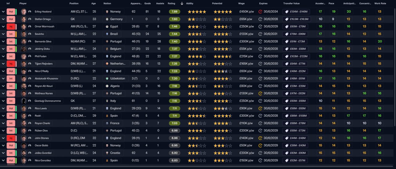396x169 pixels.
Task: Click the price tag icon in Aït-Nouri's transfer value
Action: (287, 86)
